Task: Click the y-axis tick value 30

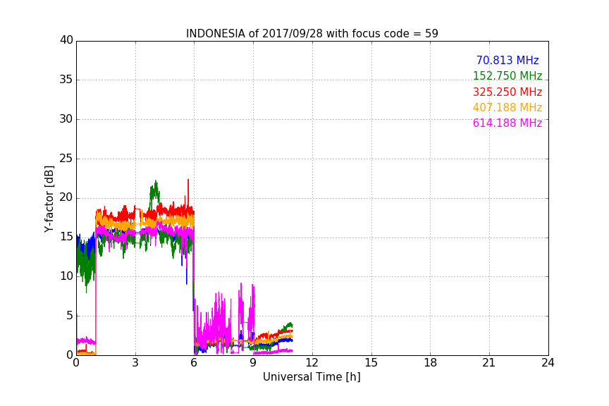Action: coord(66,119)
